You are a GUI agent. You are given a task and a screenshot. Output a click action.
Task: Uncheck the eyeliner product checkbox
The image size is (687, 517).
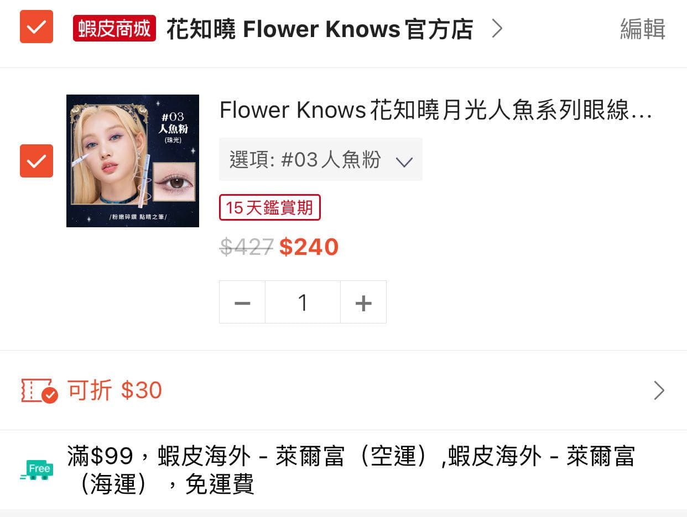coord(37,161)
